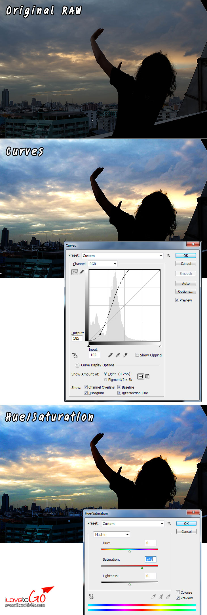
Task: Click Cancel in the Hue/Saturation dialog
Action: pyautogui.click(x=186, y=531)
